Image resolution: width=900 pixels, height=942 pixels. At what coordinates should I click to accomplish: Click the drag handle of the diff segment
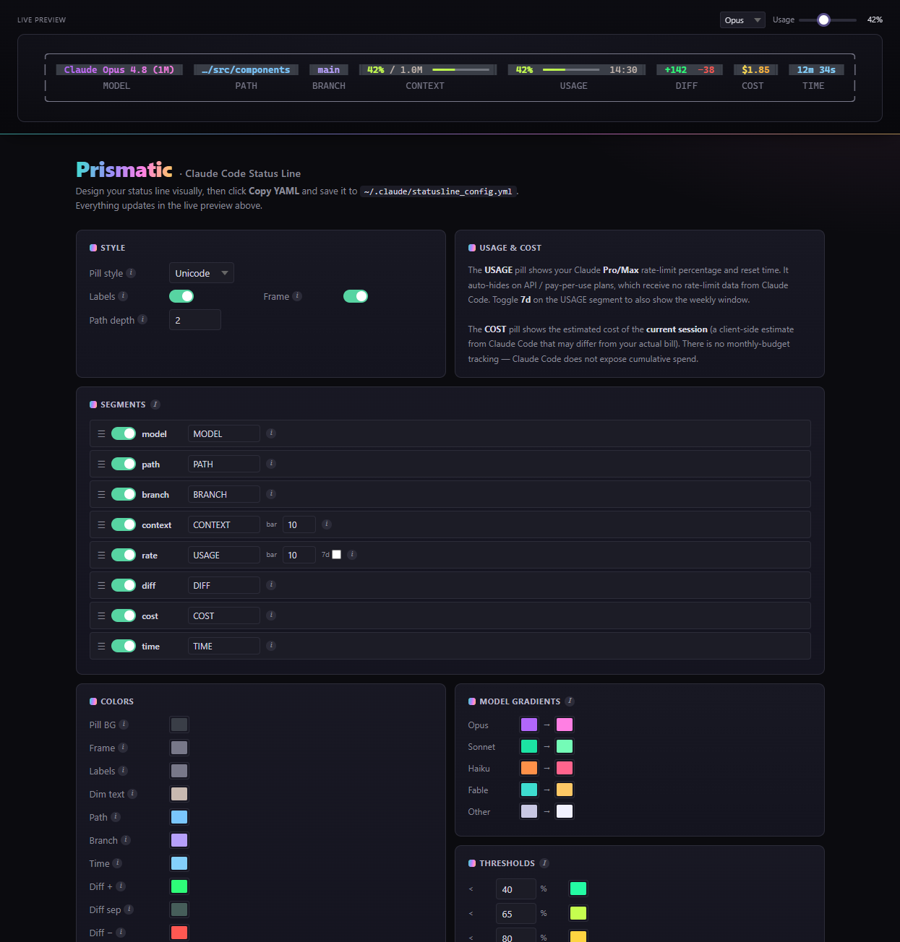pos(101,585)
